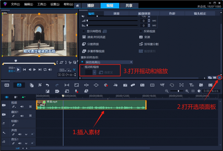This screenshot has width=223, height=151.
Task: Mute the 音乐1 track
Action: (20, 143)
